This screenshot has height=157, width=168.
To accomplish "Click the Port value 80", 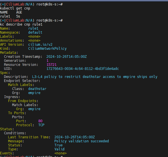I will click(x=40, y=121).
